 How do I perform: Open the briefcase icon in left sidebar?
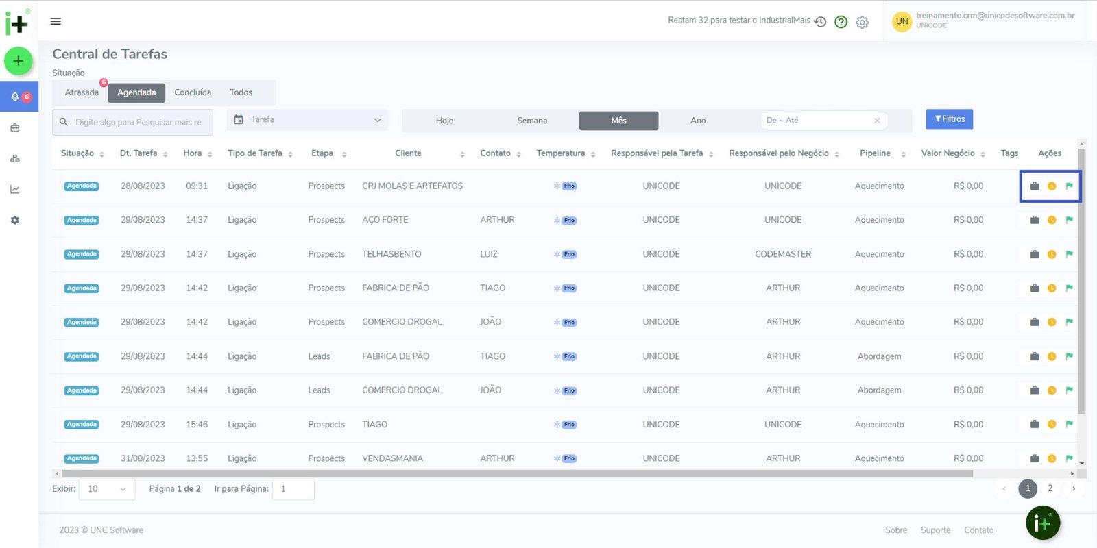click(x=15, y=127)
